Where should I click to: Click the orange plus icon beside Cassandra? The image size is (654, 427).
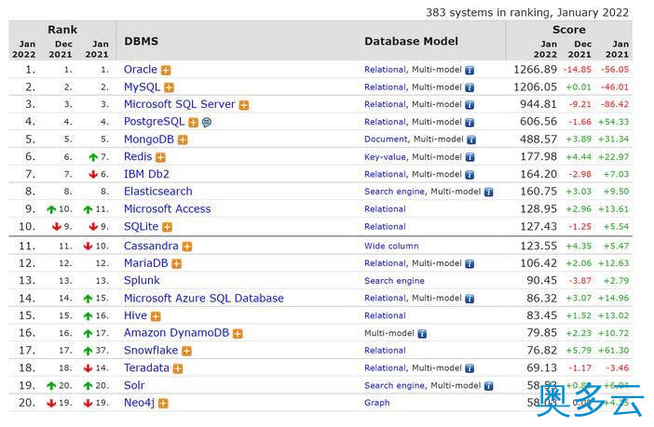tap(187, 247)
